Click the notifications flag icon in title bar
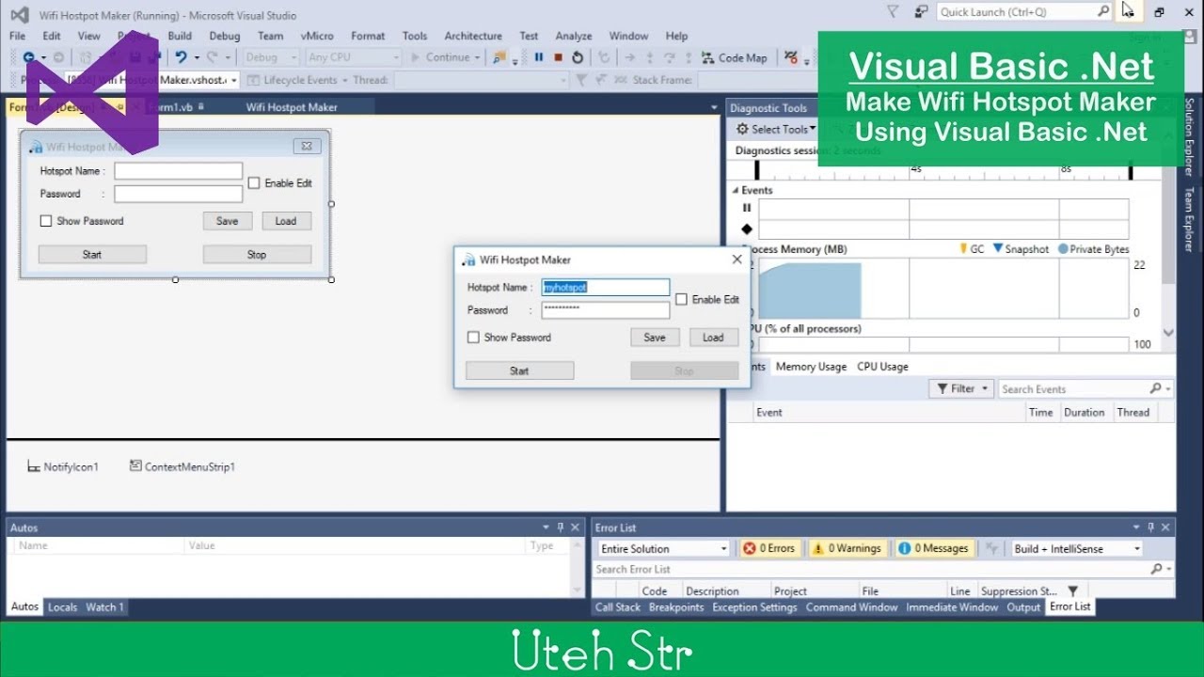Image resolution: width=1204 pixels, height=677 pixels. pyautogui.click(x=893, y=11)
